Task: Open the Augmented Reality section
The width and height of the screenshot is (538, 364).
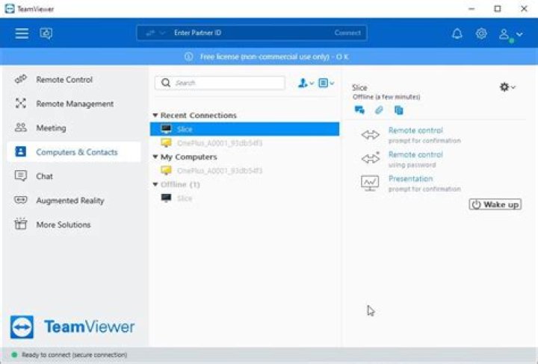Action: (69, 201)
